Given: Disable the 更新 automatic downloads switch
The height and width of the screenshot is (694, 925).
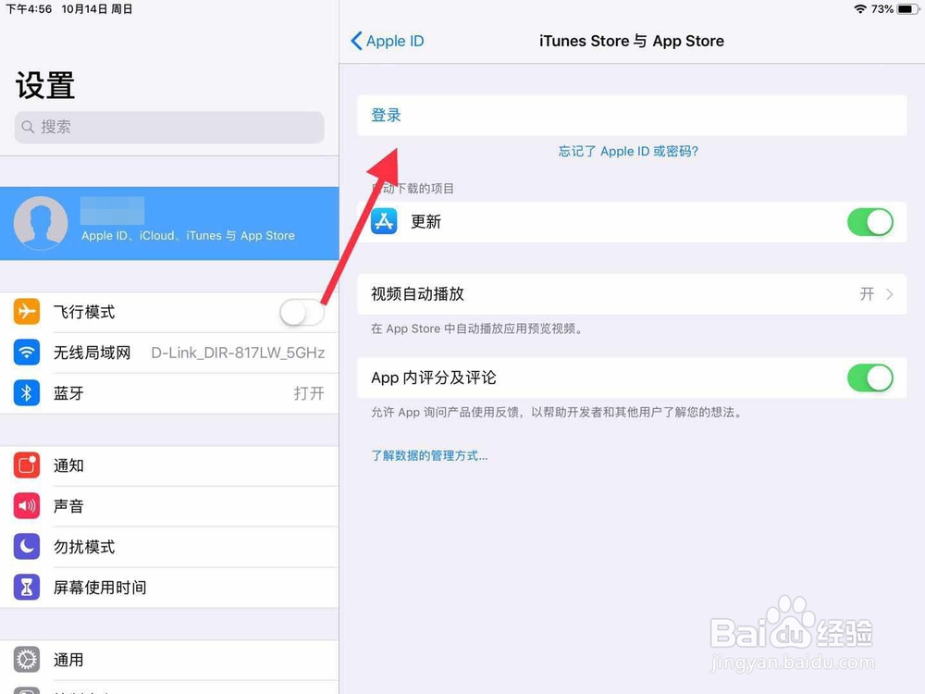Looking at the screenshot, I should click(870, 222).
